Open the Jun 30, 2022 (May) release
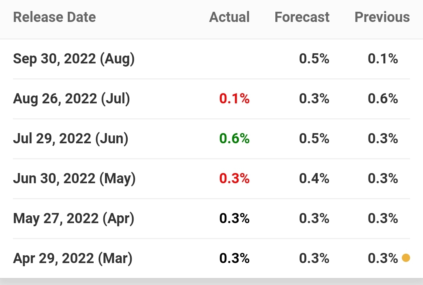 pyautogui.click(x=211, y=179)
